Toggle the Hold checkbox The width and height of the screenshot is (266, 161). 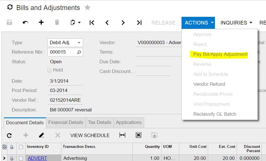49,70
